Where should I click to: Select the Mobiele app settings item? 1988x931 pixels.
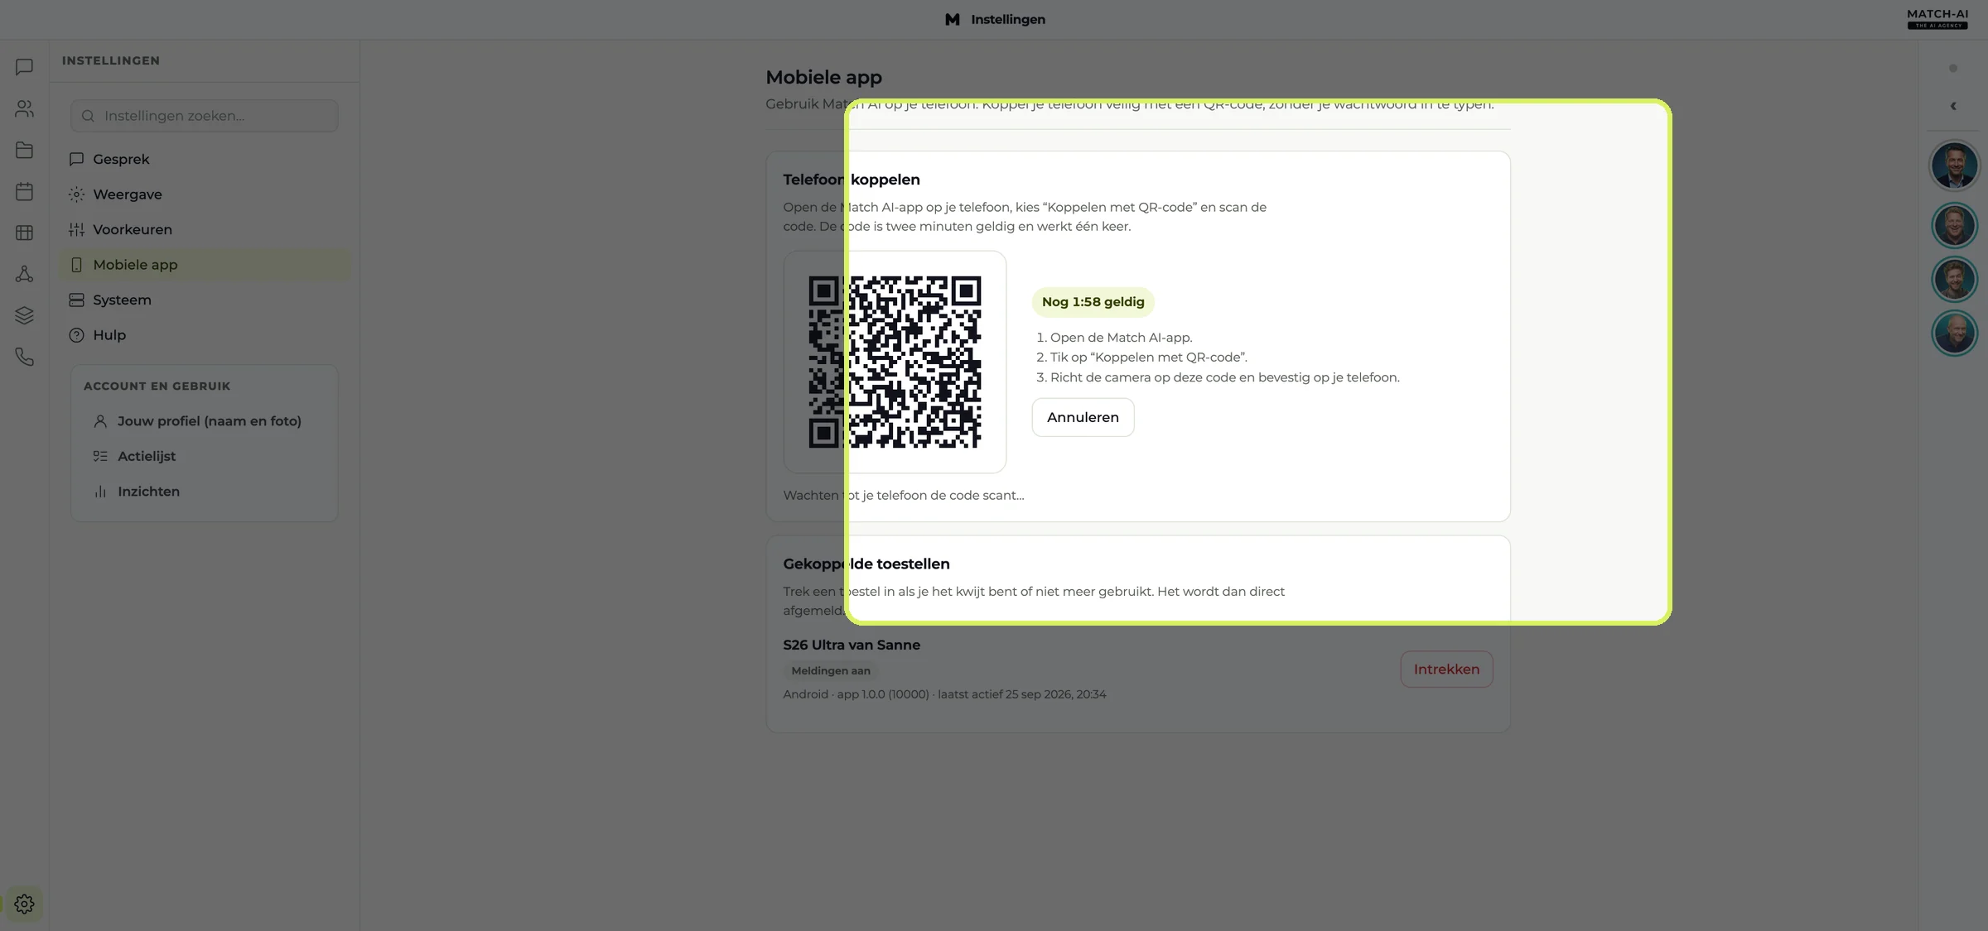tap(205, 265)
